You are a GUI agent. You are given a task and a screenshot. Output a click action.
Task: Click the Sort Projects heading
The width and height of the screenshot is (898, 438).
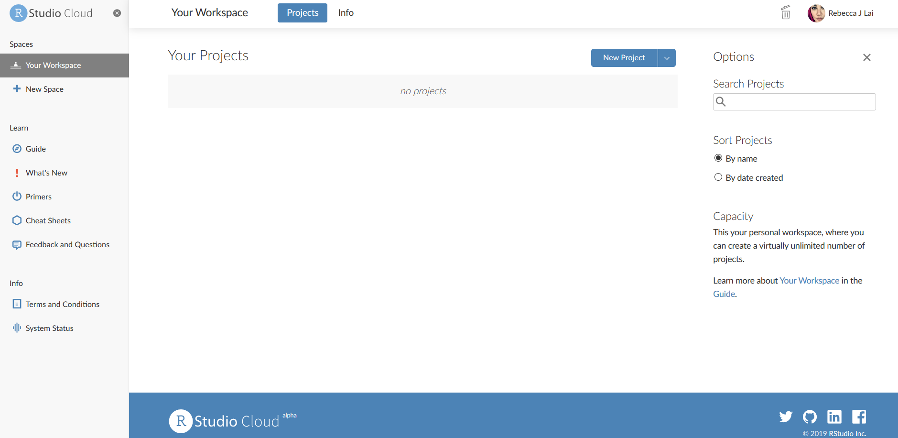click(x=743, y=141)
